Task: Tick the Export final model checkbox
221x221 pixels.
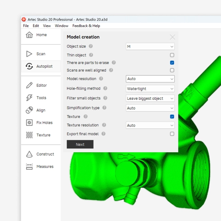Action: pyautogui.click(x=172, y=134)
